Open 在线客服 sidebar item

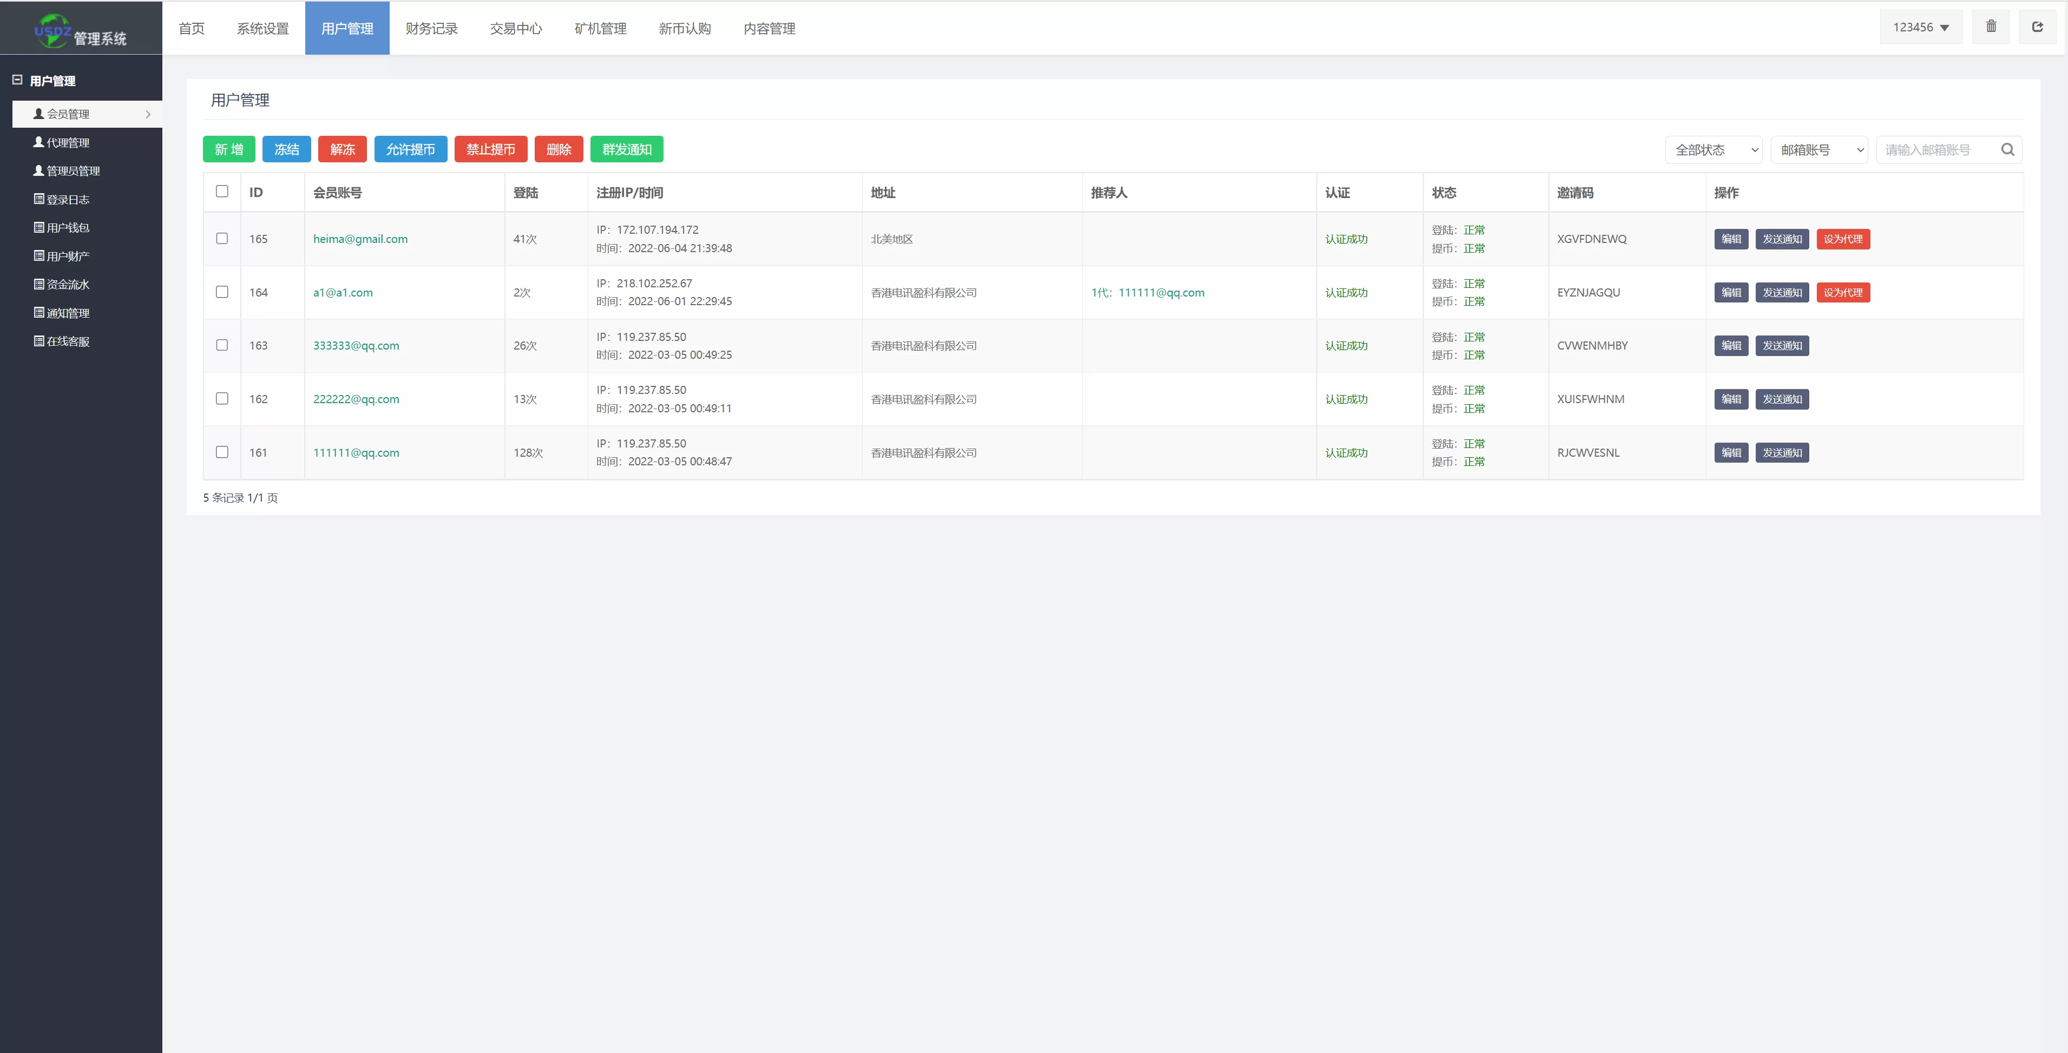(x=68, y=341)
